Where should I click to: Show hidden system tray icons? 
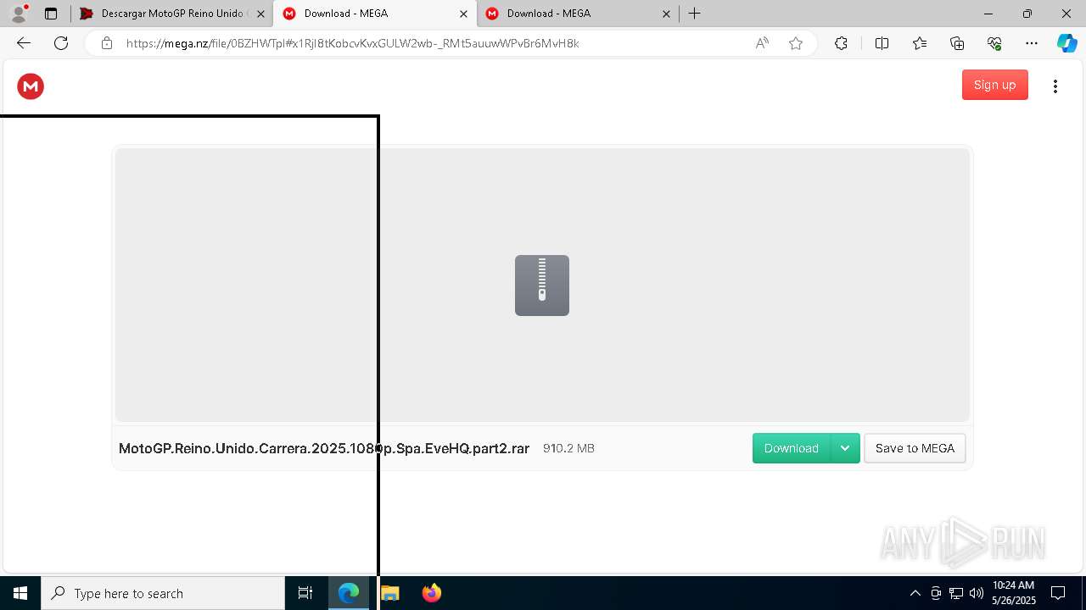click(915, 593)
